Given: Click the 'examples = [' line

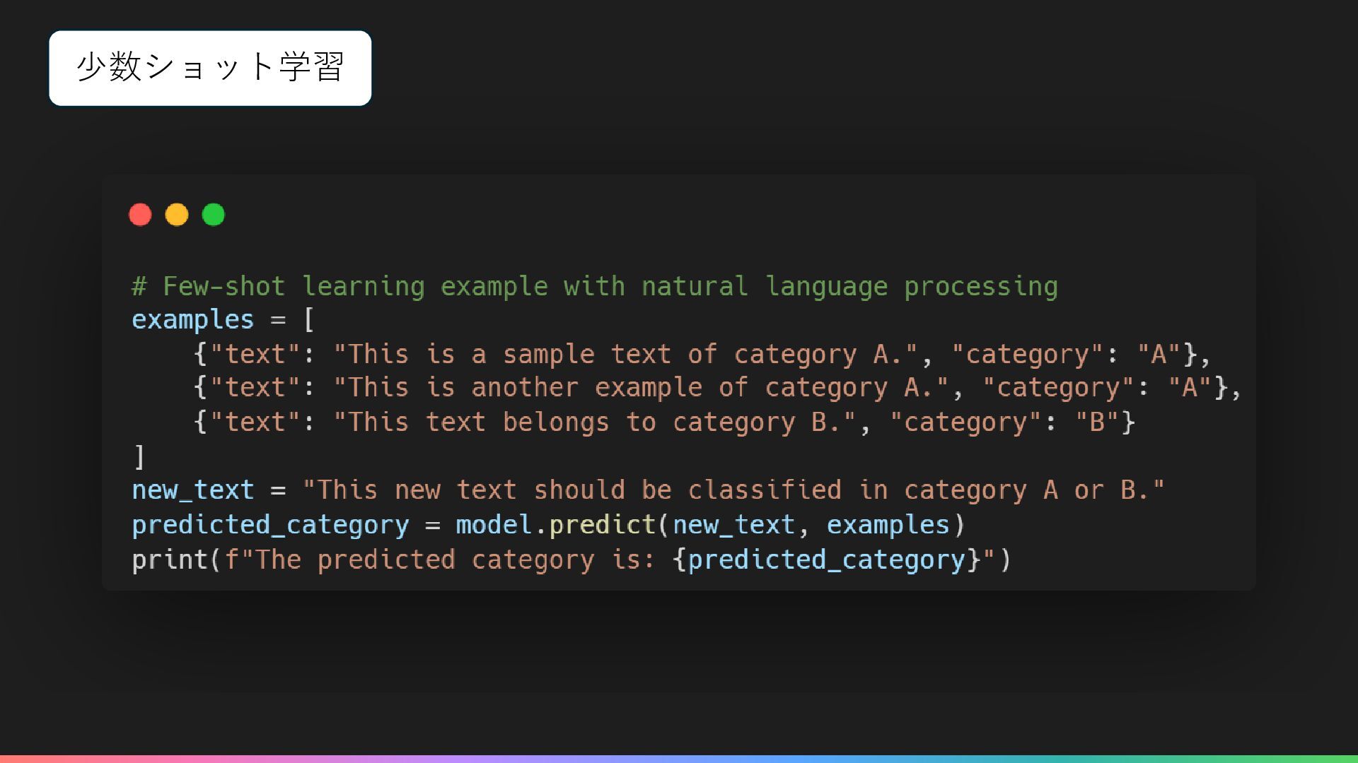Looking at the screenshot, I should 223,320.
